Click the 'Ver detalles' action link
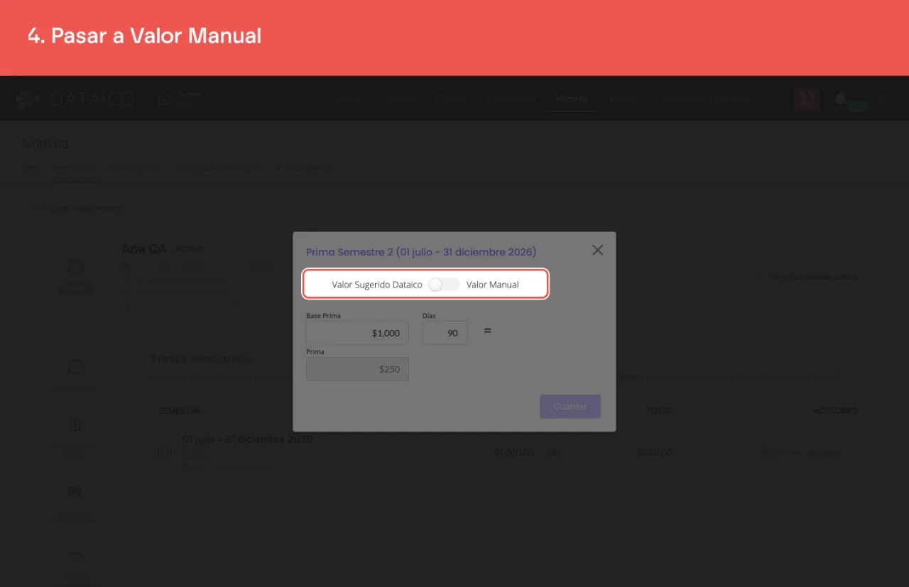909x587 pixels. [x=810, y=453]
